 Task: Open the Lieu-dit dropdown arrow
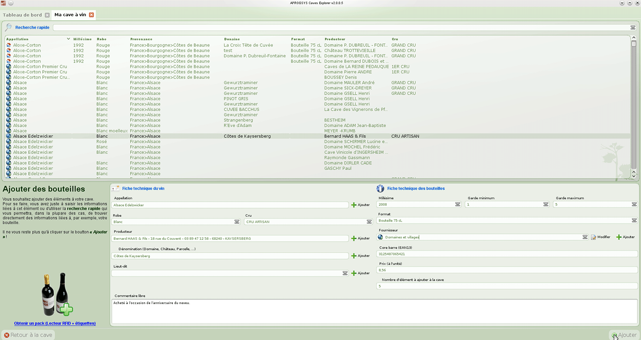click(x=345, y=273)
